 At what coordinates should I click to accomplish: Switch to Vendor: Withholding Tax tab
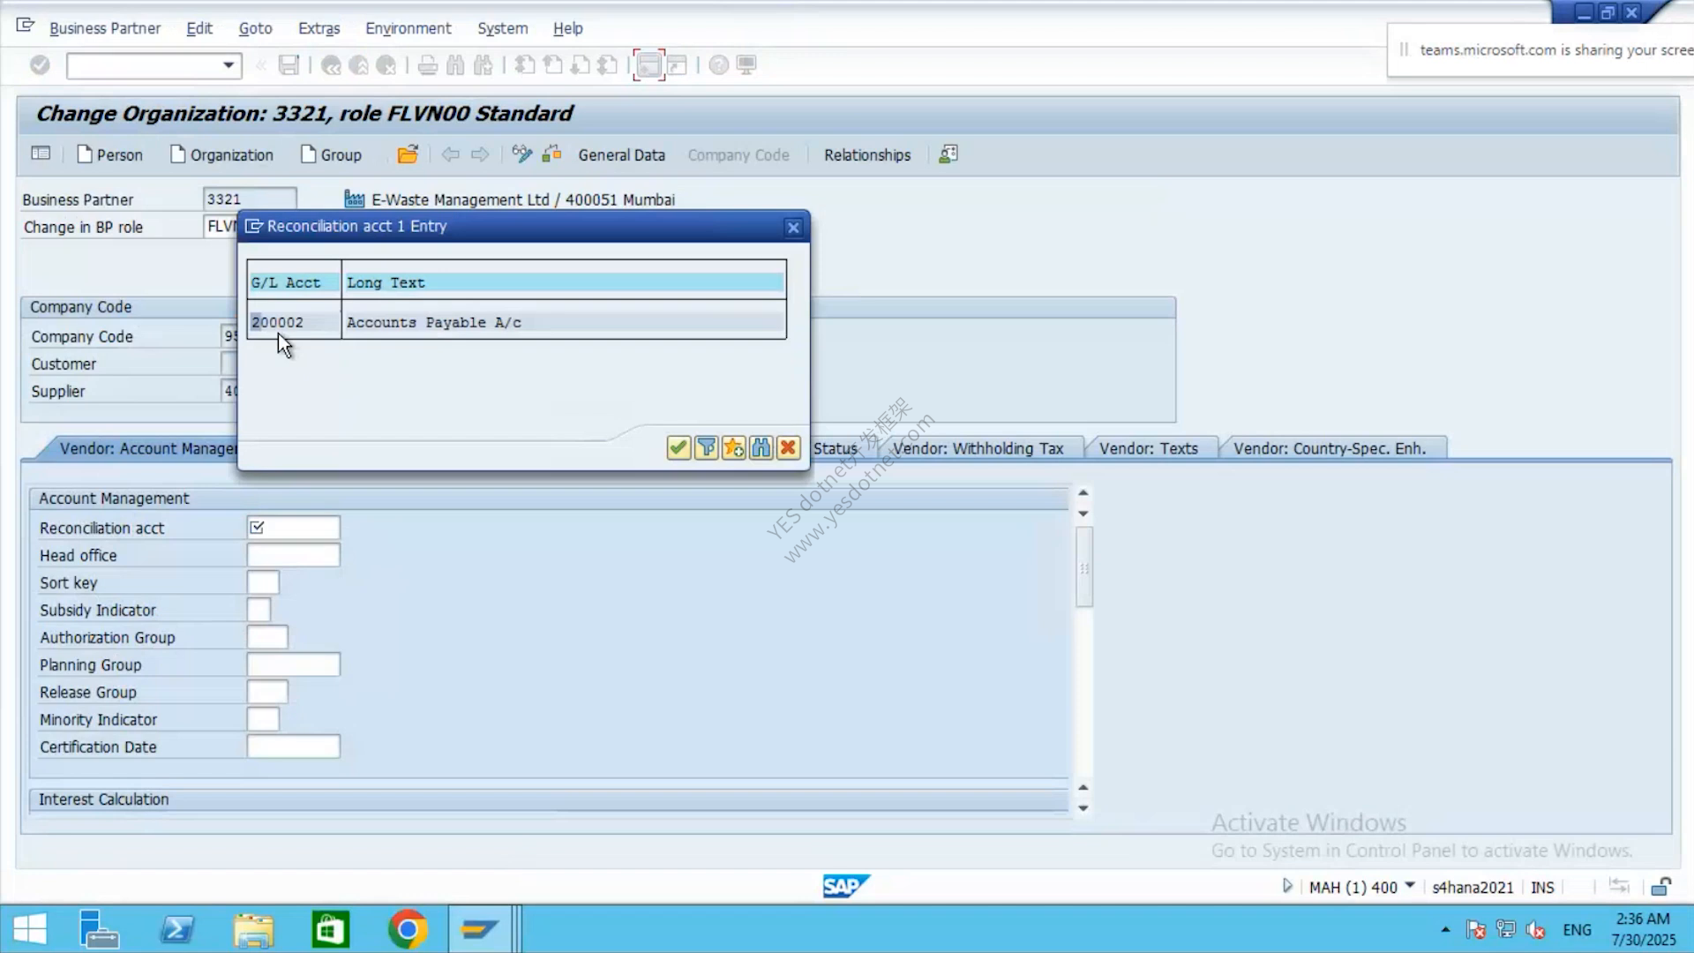[978, 448]
